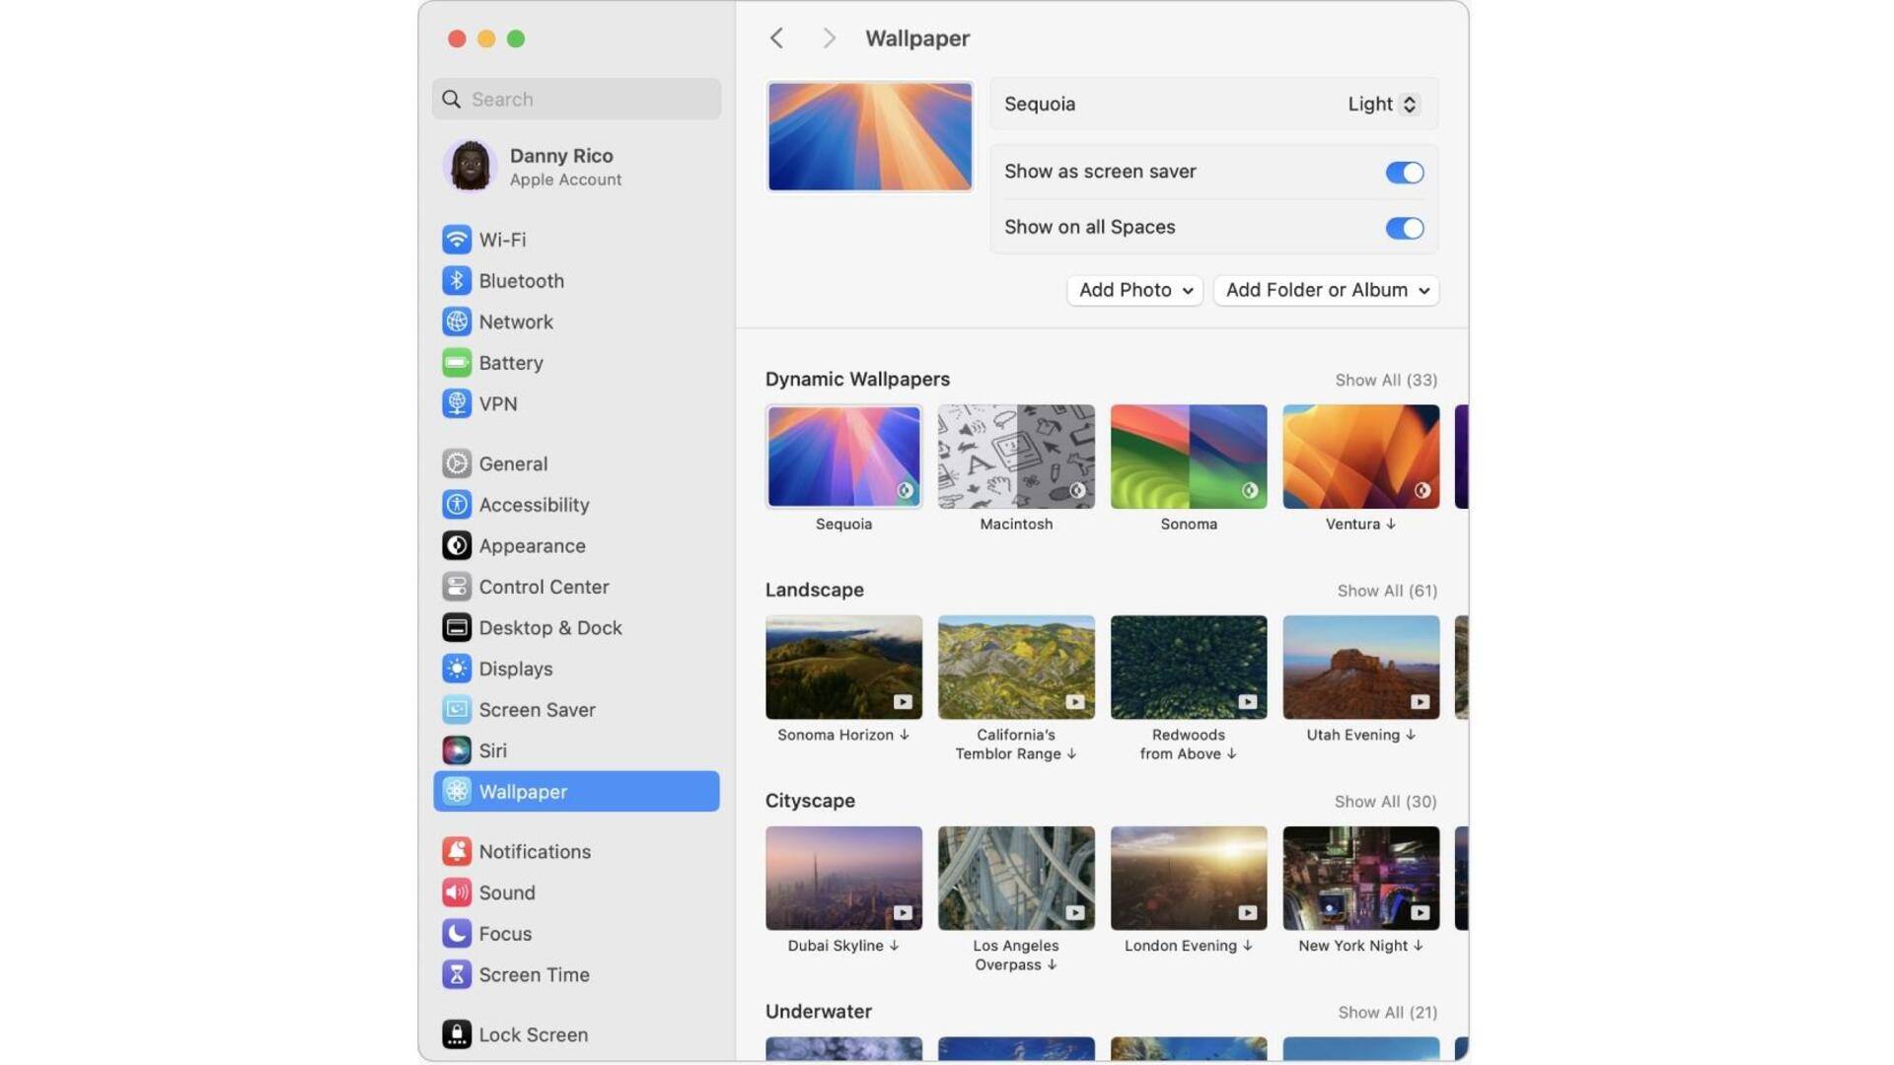
Task: Choose Dubai Skyline wallpaper thumbnail
Action: click(x=843, y=879)
